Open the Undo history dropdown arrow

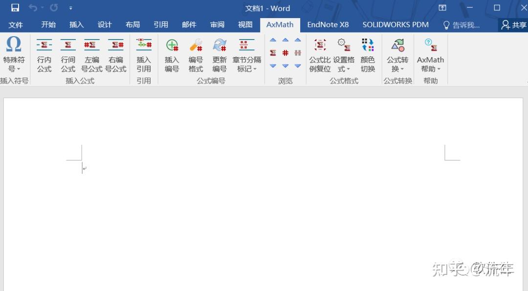click(x=43, y=8)
